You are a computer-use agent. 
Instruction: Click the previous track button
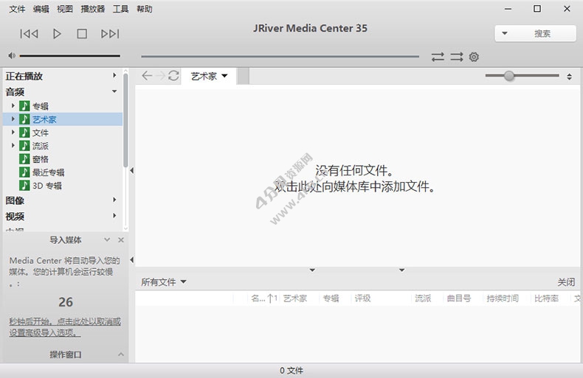coord(29,34)
